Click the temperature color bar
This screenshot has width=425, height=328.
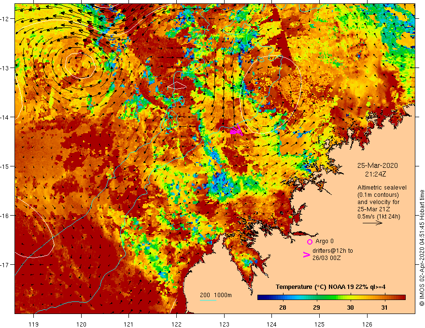click(331, 298)
